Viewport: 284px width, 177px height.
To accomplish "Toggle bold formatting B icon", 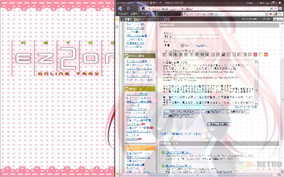I will pyautogui.click(x=186, y=54).
